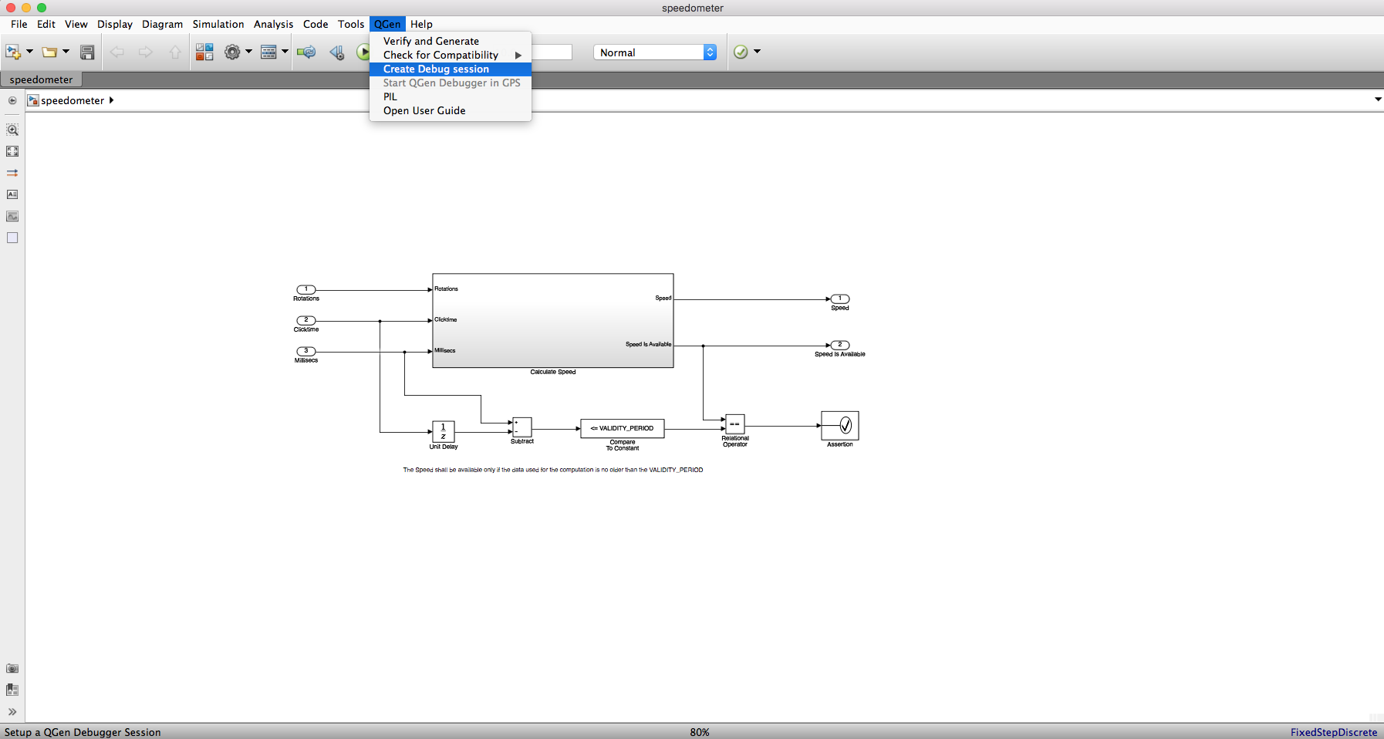Screen dimensions: 1384x739
Task: Open the Normal simulation mode dropdown
Action: point(655,52)
